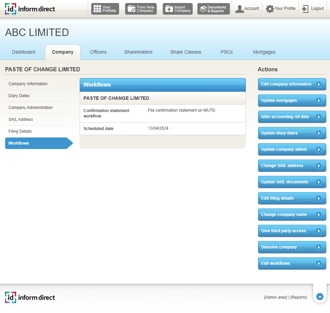
Task: Click the Inform Direct logo in header
Action: pyautogui.click(x=30, y=9)
